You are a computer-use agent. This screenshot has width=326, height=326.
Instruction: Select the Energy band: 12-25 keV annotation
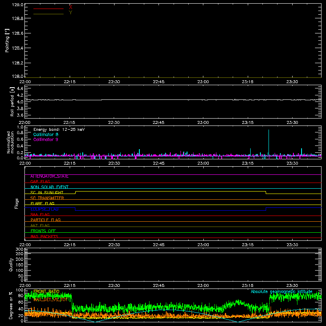pyautogui.click(x=59, y=130)
